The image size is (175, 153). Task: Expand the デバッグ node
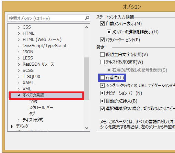pyautogui.click(x=12, y=126)
